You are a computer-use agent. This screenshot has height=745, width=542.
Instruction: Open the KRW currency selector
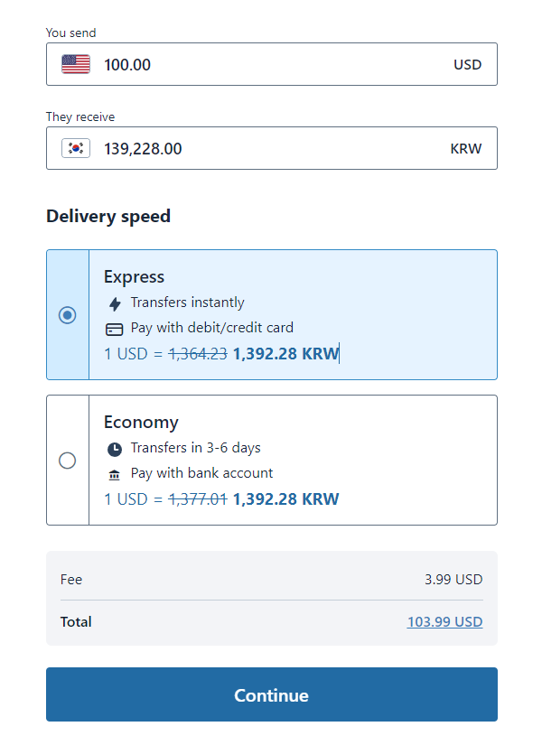tap(465, 149)
